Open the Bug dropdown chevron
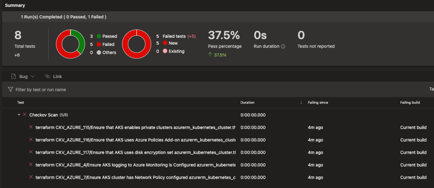This screenshot has width=434, height=188. pos(33,76)
